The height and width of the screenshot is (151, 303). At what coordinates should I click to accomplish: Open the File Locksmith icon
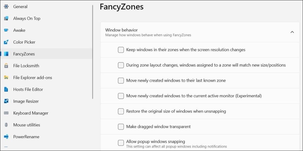click(6, 66)
